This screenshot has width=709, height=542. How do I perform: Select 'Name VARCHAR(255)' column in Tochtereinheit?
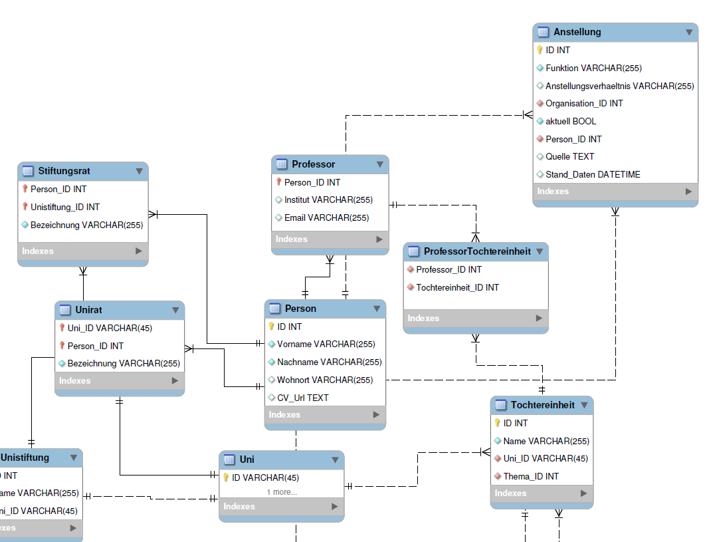coord(542,441)
